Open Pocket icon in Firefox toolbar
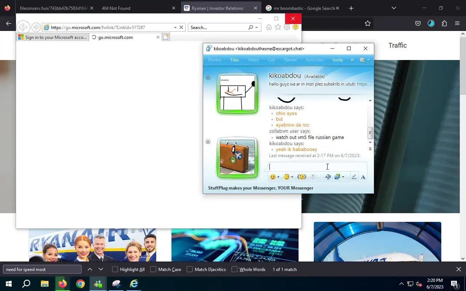This screenshot has width=466, height=291. pyautogui.click(x=418, y=23)
